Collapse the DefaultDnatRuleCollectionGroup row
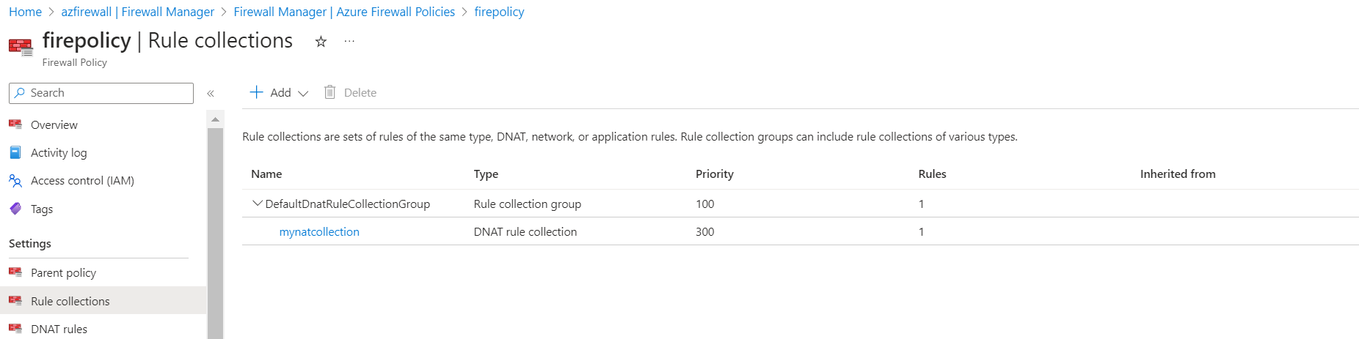 tap(257, 204)
